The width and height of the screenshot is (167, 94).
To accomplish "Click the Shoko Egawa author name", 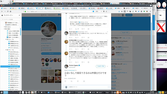I will [74, 65].
